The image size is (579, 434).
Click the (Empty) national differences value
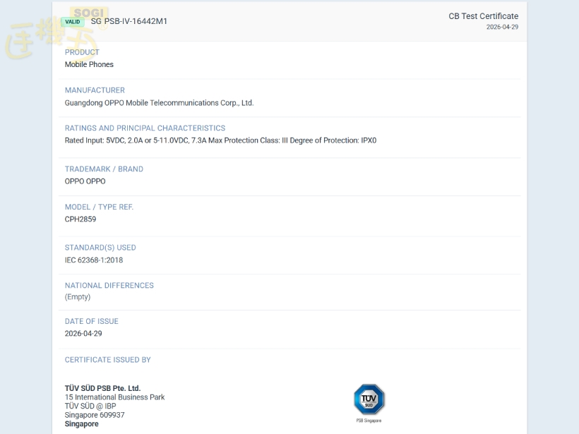pyautogui.click(x=78, y=296)
